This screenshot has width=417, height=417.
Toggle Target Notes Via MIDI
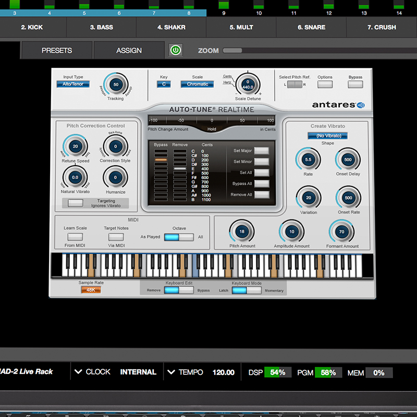116,237
